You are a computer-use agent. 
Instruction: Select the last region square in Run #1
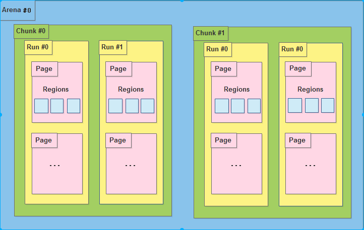[147, 106]
